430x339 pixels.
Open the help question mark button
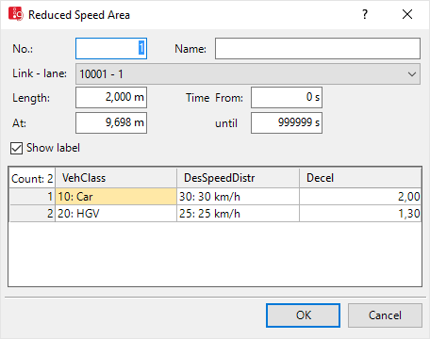[365, 14]
